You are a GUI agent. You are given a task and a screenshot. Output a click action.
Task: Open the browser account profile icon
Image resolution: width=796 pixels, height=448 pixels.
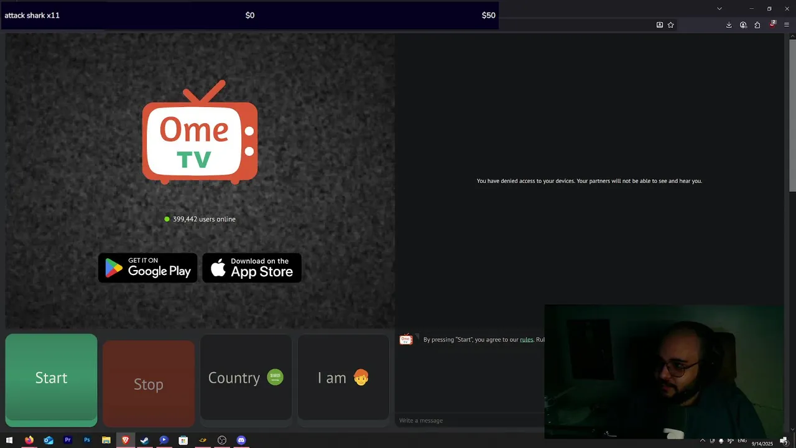(x=743, y=25)
